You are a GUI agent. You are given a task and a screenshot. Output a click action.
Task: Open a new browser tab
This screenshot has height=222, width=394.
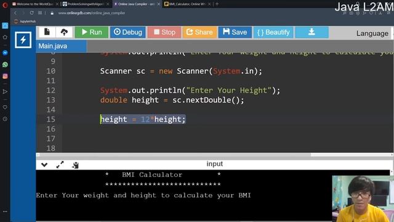tap(217, 4)
